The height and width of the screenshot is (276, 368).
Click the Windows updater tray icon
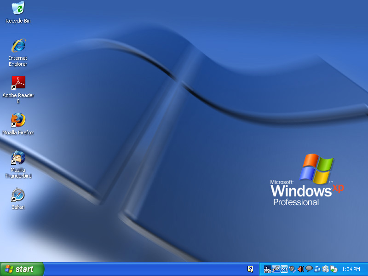pos(326,269)
